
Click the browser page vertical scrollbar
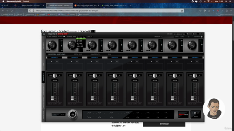[x=233, y=31]
